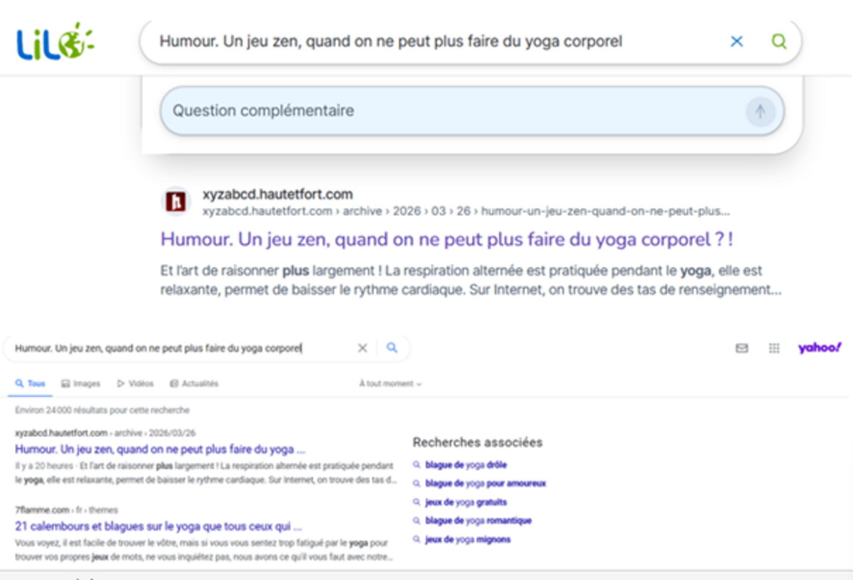Image resolution: width=853 pixels, height=580 pixels.
Task: Switch to the Images tab
Action: (80, 384)
